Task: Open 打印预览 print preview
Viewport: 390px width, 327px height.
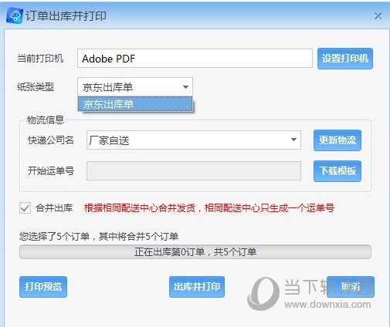Action: coord(43,287)
